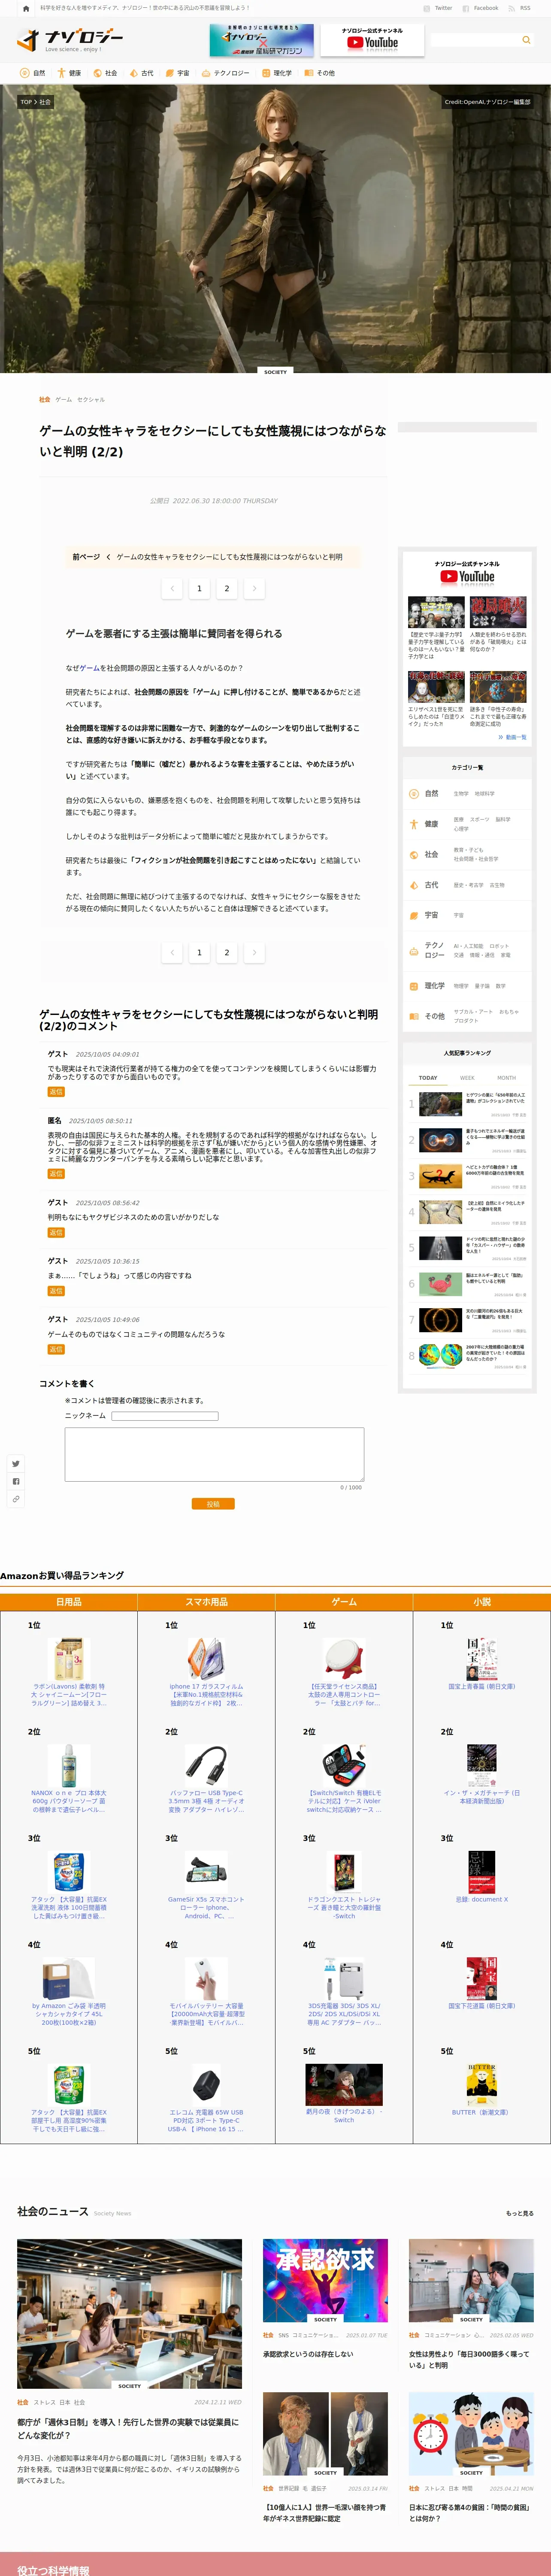Select the ゲーム tab in the Amazon ranking

344,1602
